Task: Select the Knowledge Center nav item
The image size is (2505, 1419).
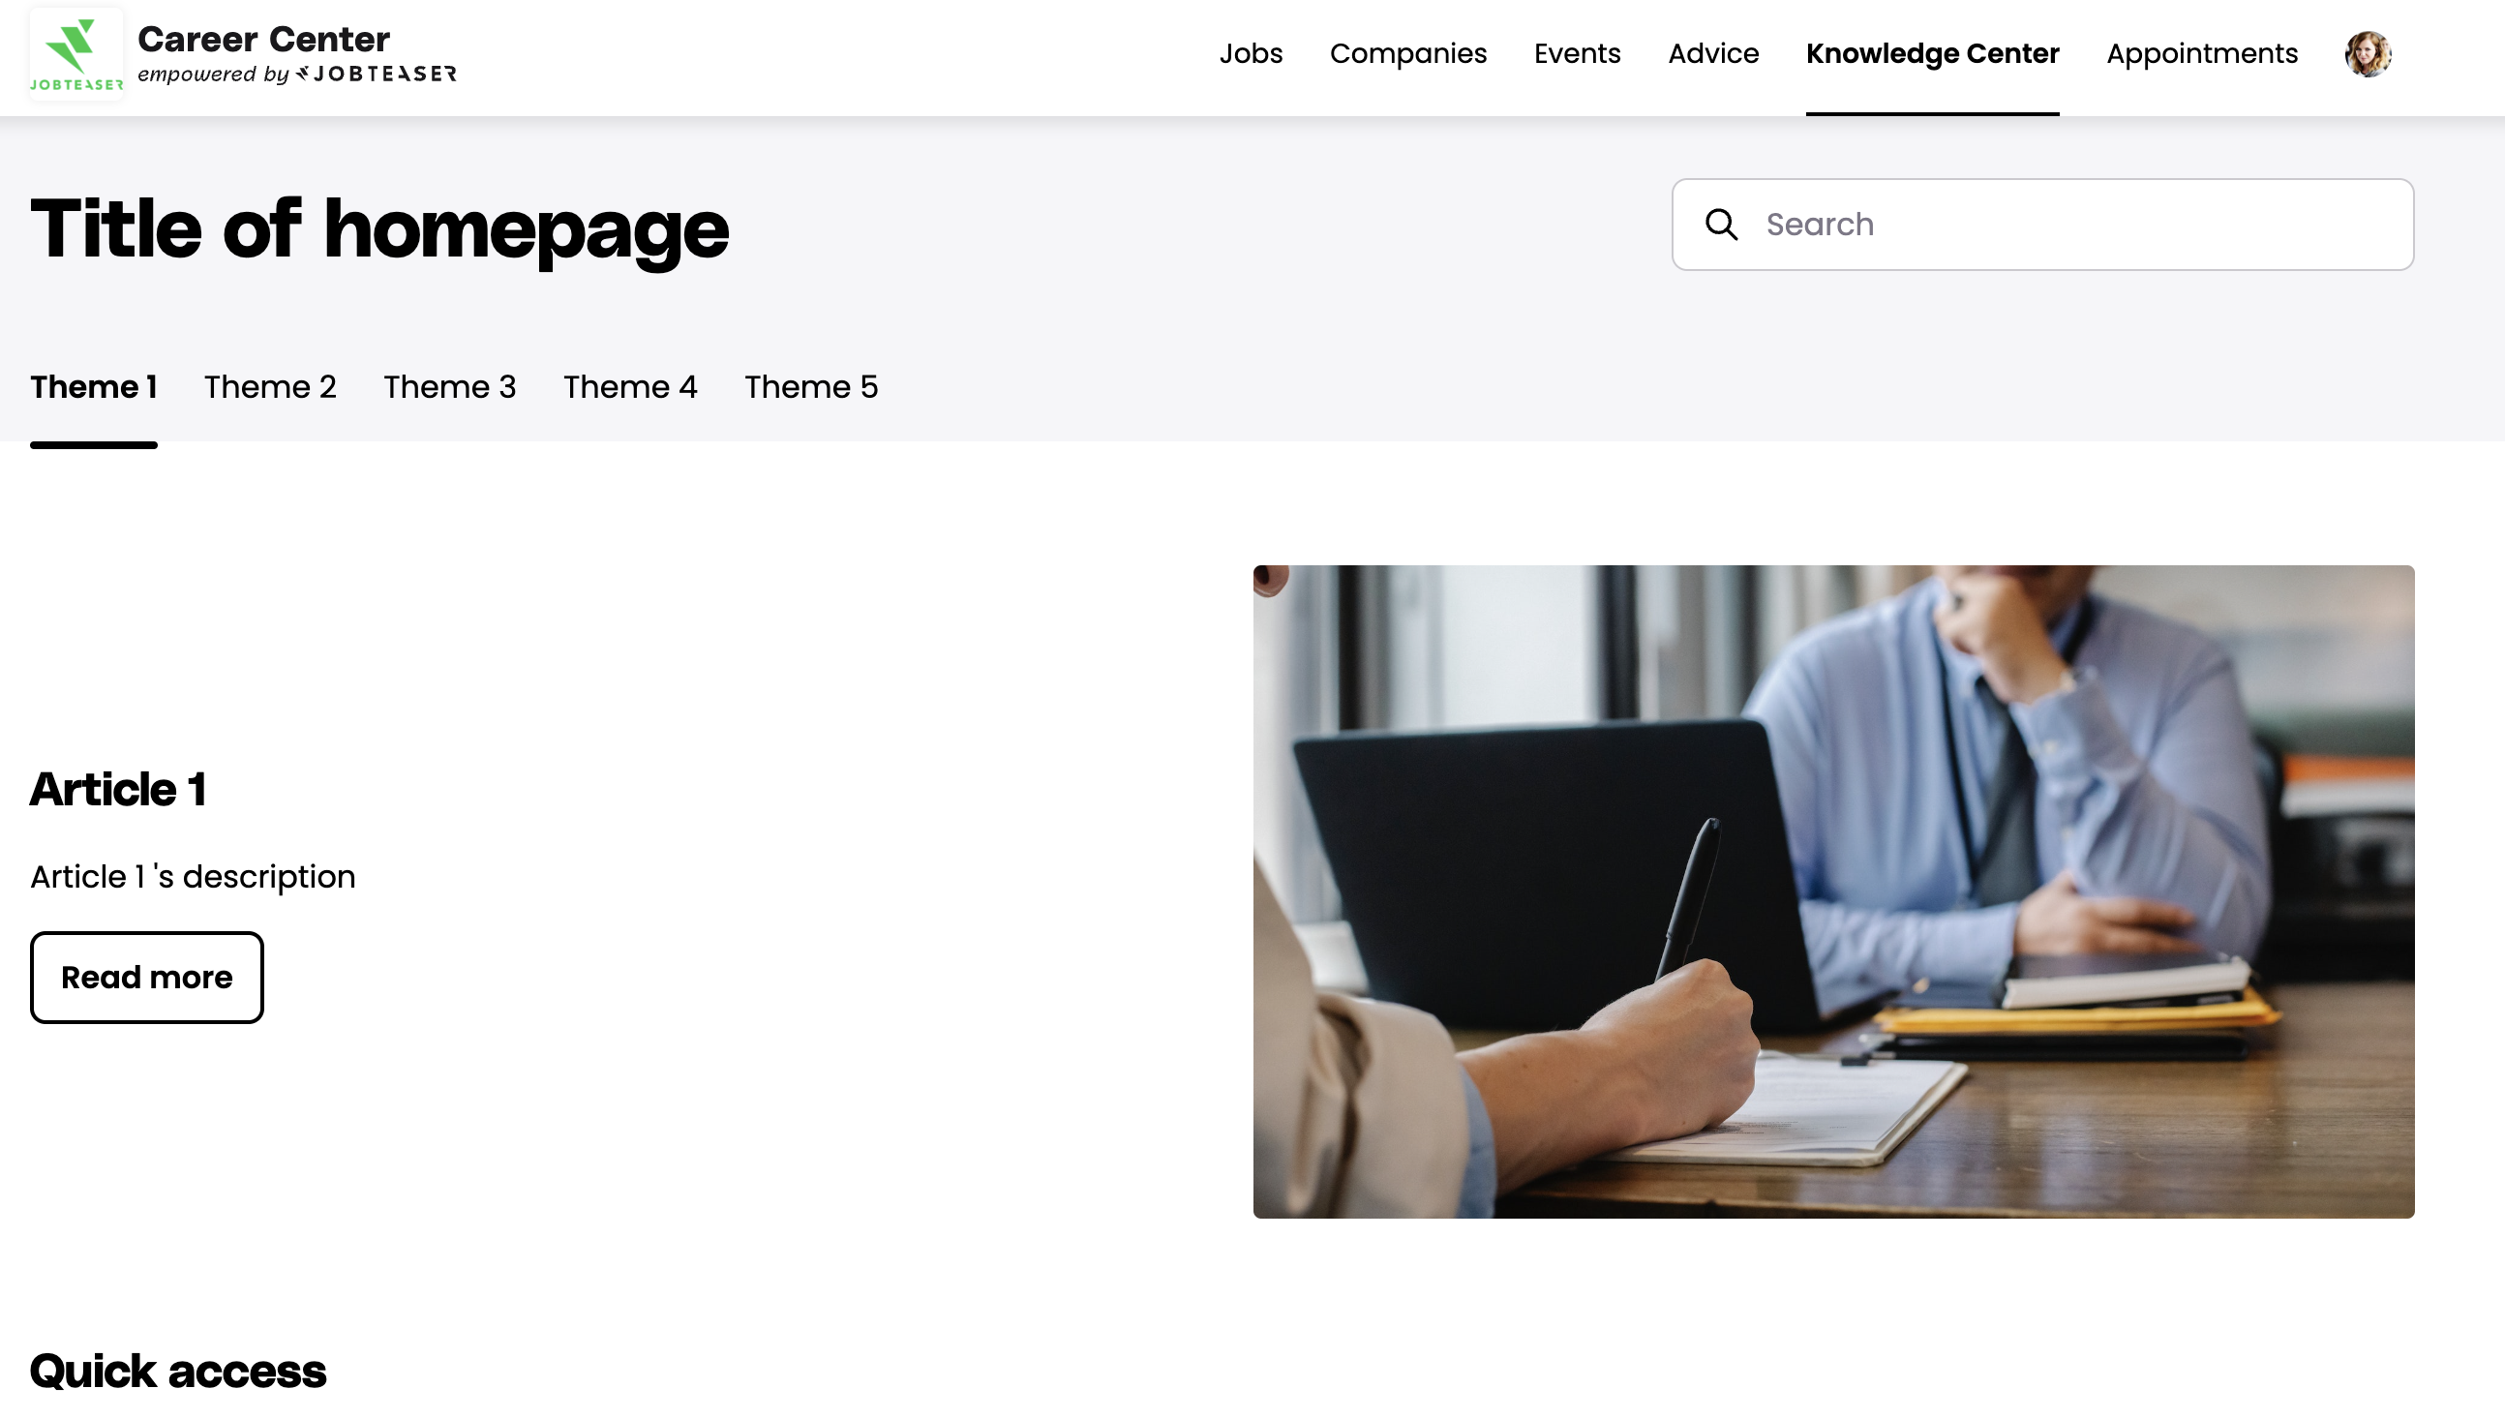Action: point(1932,53)
